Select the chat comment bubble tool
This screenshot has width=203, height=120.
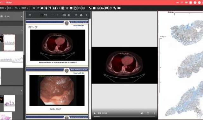(x=106, y=8)
